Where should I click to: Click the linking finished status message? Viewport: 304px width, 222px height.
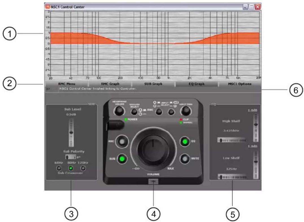click(x=98, y=89)
